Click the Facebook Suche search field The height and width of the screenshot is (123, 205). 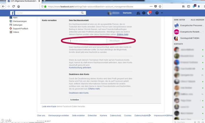coord(48,13)
